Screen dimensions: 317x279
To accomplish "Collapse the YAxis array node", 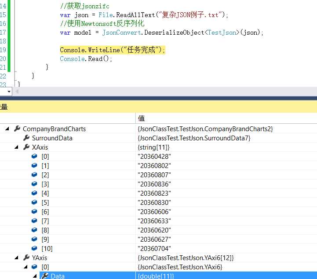I will (17, 258).
